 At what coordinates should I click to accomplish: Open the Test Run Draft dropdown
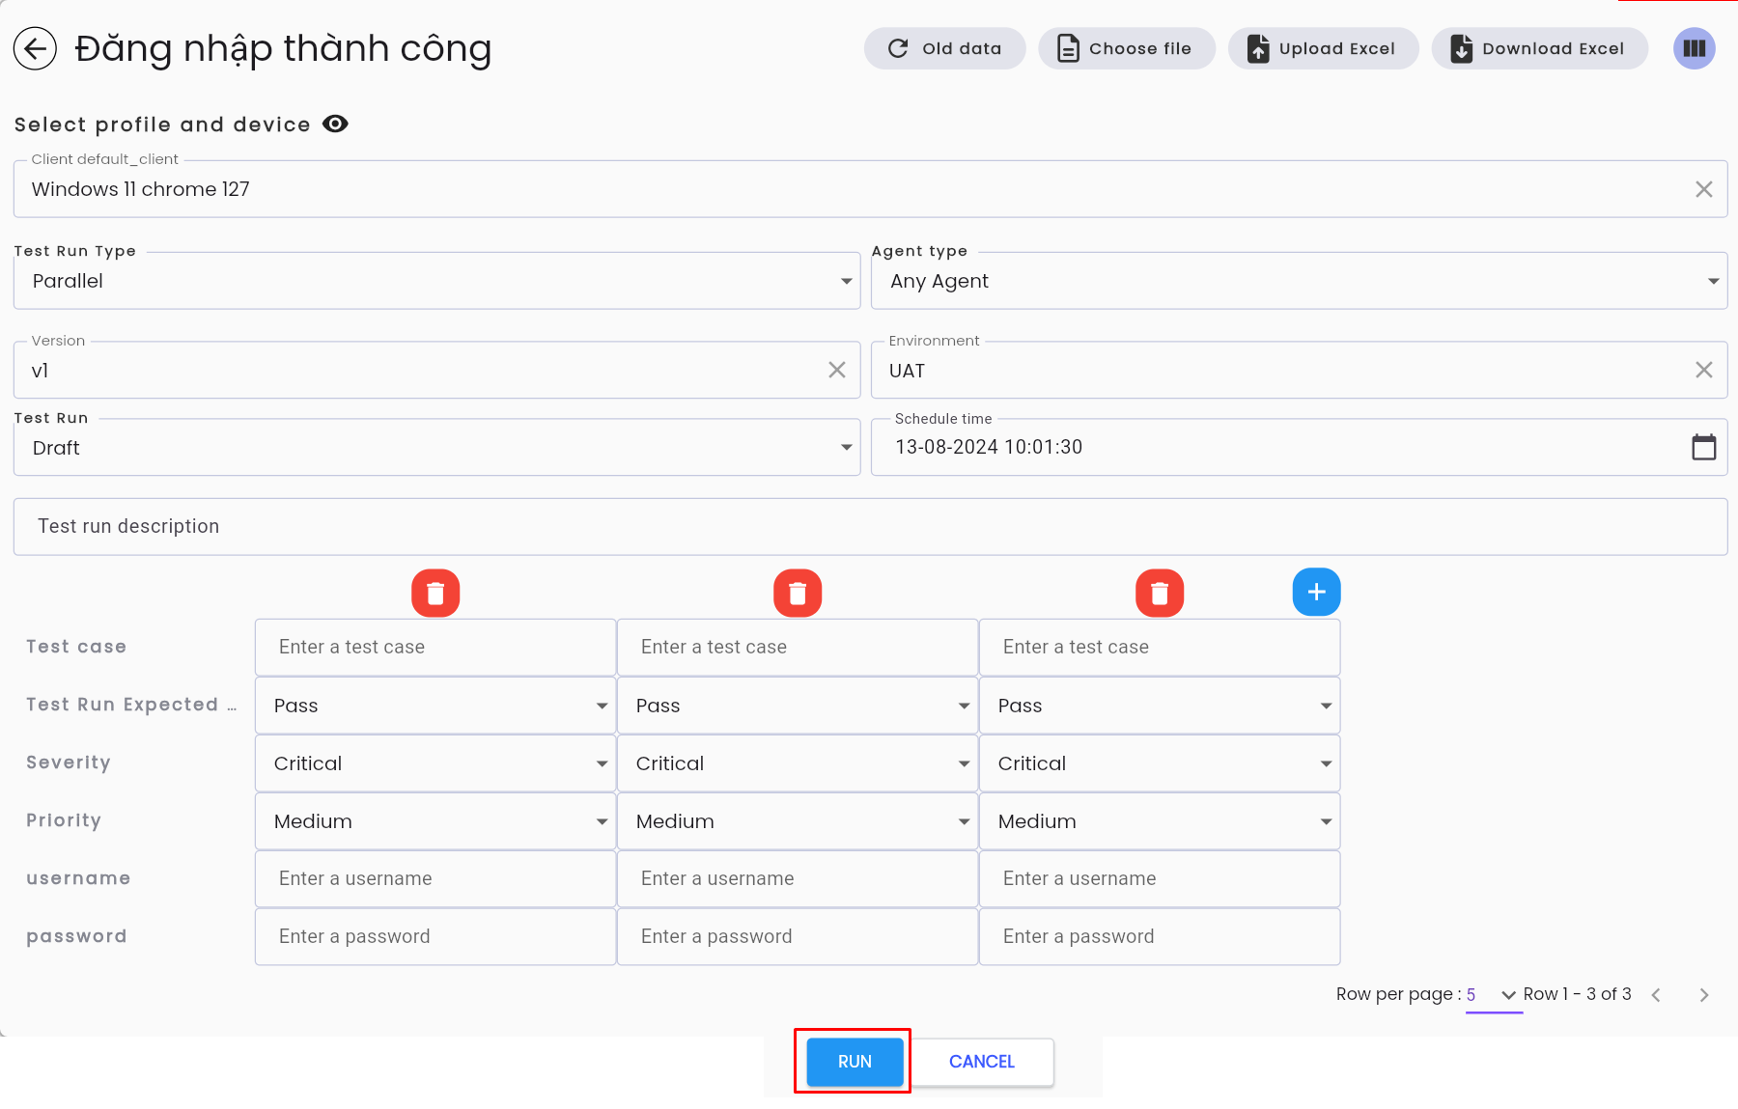click(x=436, y=448)
